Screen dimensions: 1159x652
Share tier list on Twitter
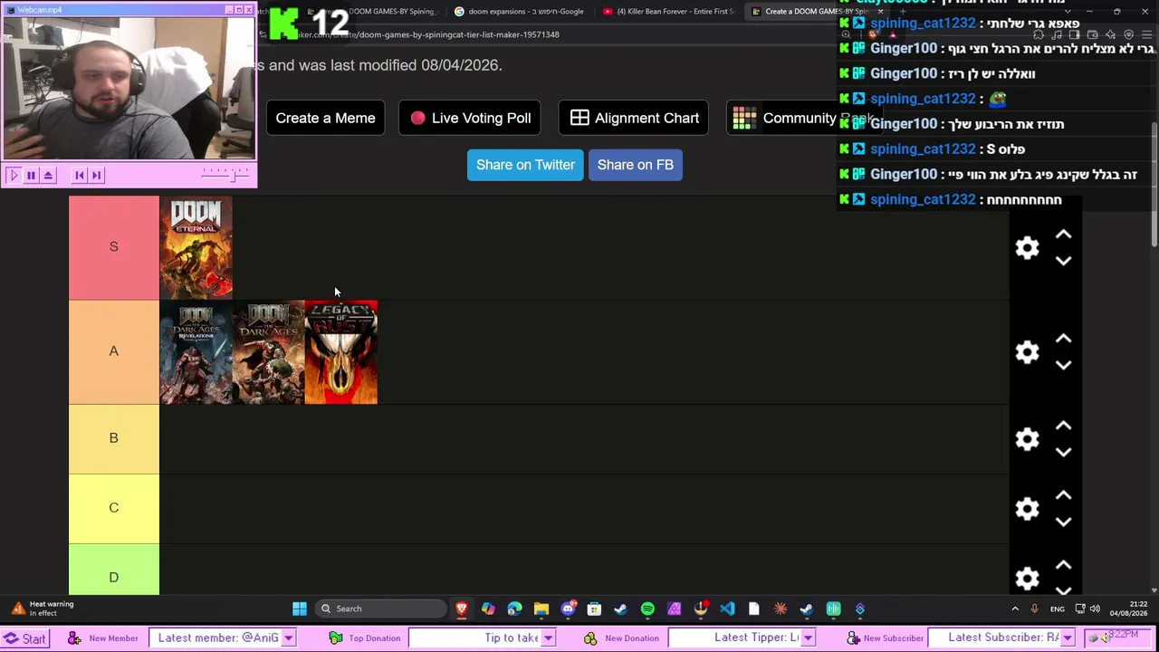coord(525,165)
